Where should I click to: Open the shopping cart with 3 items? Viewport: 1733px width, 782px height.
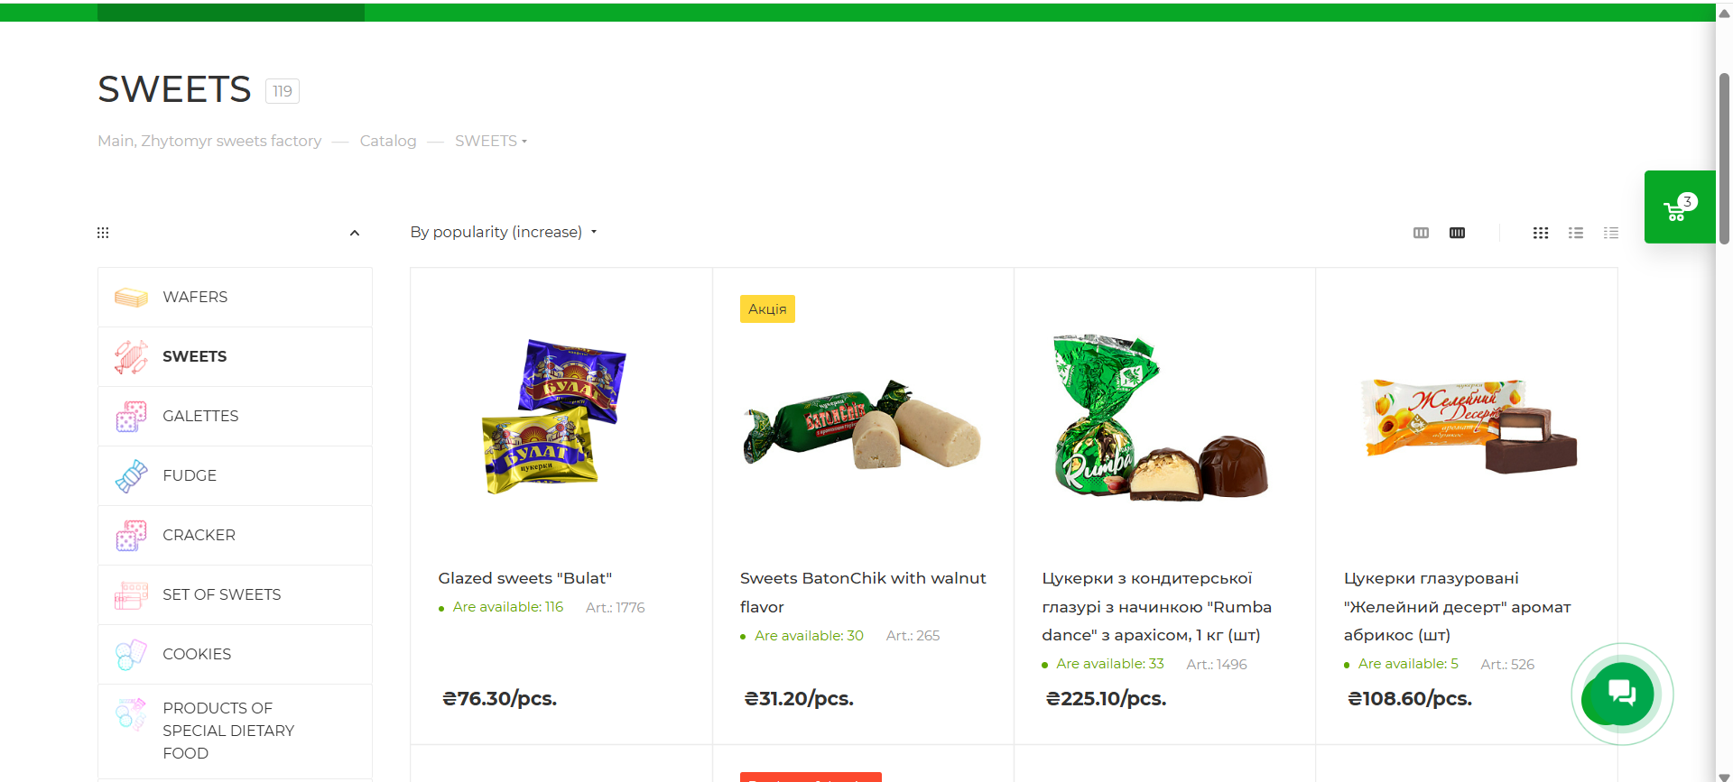(1680, 207)
